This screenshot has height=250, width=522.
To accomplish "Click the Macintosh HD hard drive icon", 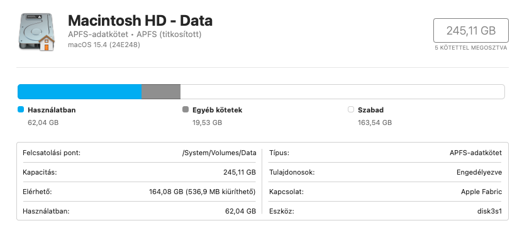I will (36, 32).
